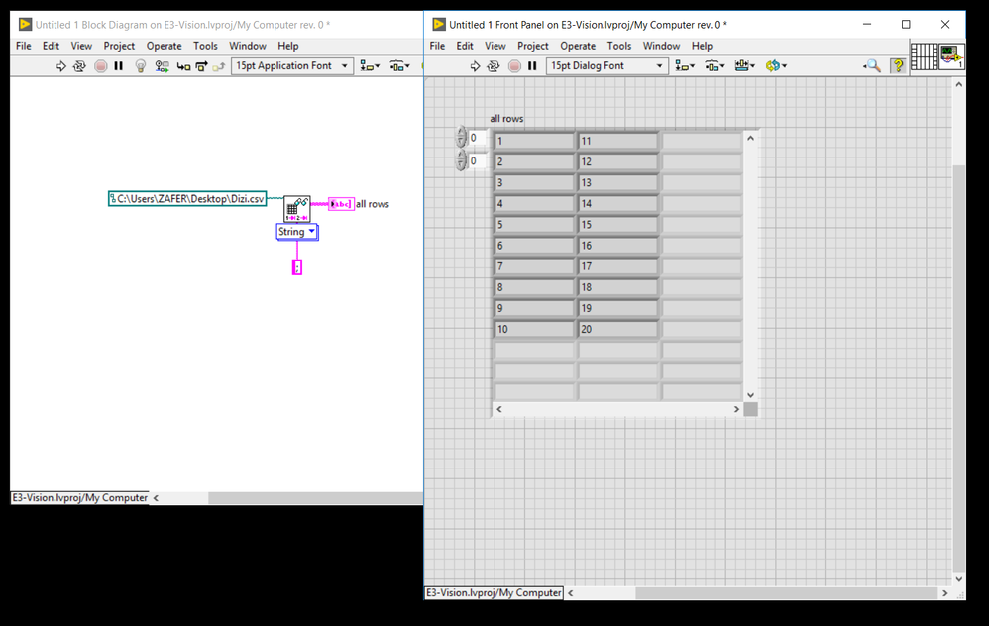Screen dimensions: 989x626
Task: Click the upper array index stepper
Action: pos(461,138)
